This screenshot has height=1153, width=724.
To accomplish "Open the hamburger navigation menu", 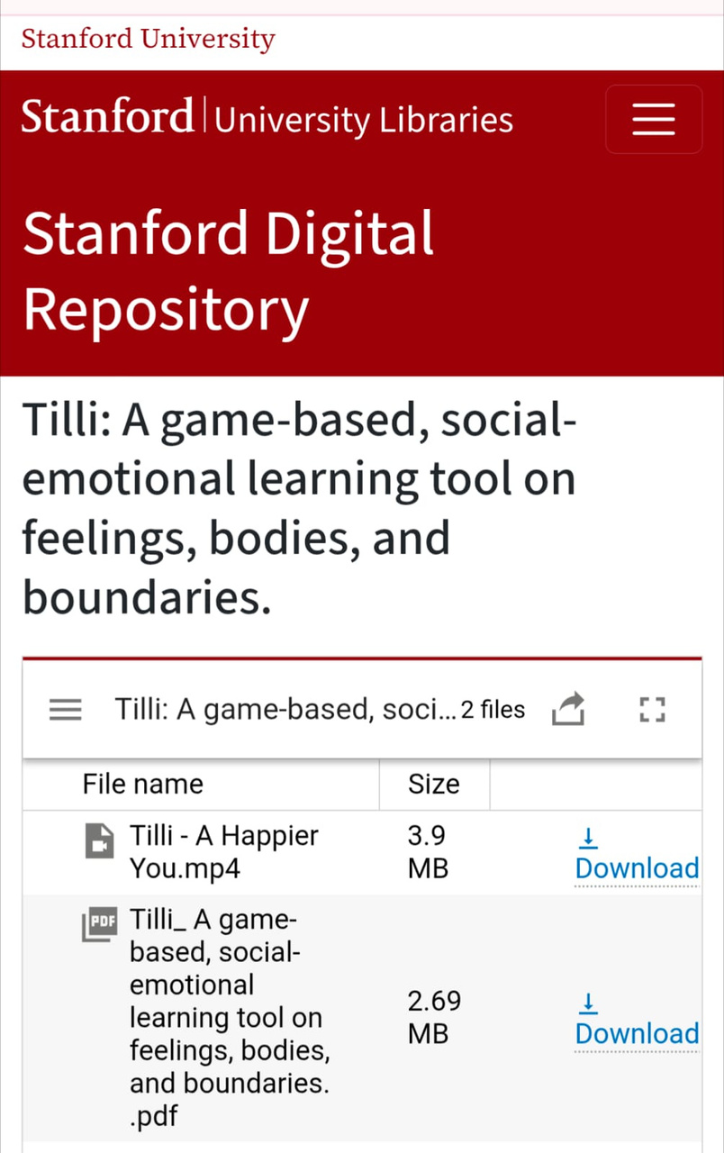I will click(654, 119).
